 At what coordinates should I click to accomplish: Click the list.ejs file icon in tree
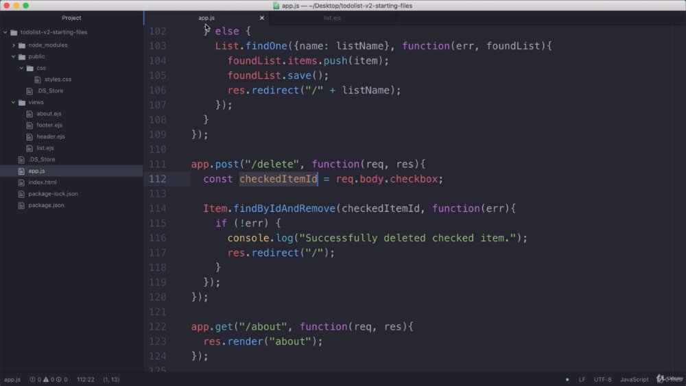click(x=29, y=148)
